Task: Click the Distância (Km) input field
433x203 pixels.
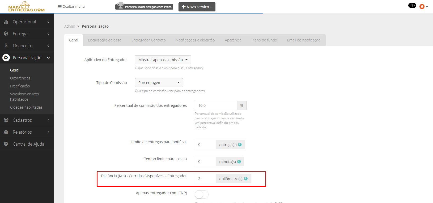Action: [x=205, y=179]
